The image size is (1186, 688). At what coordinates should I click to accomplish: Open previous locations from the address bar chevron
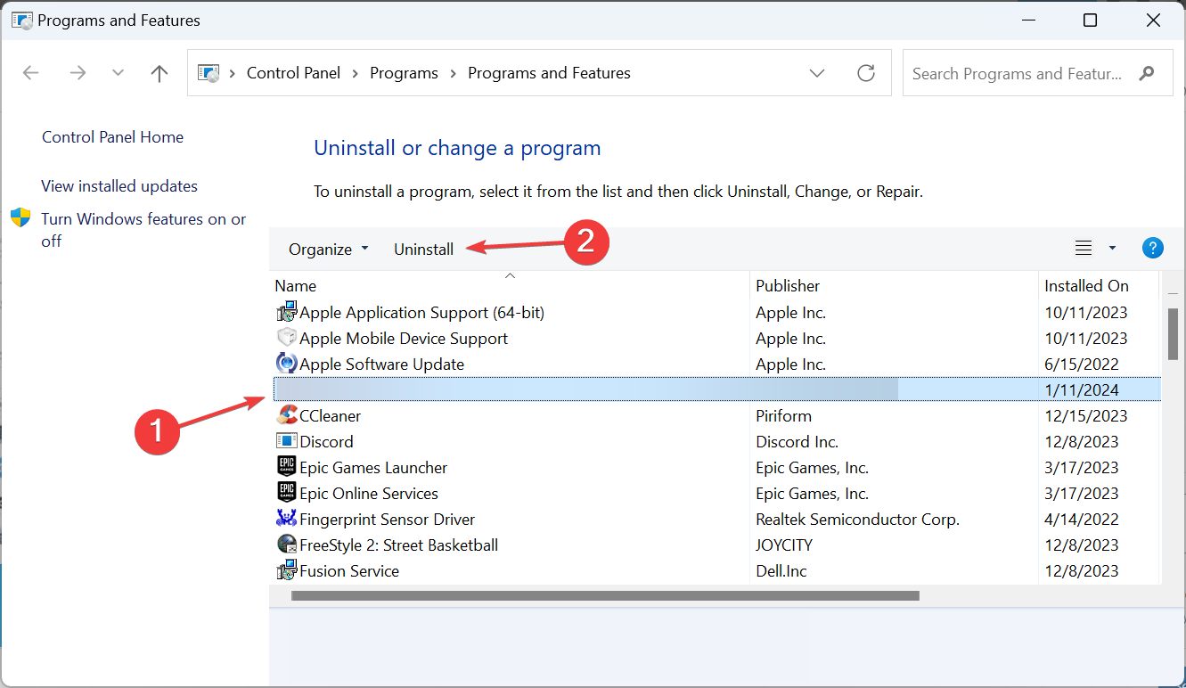817,73
